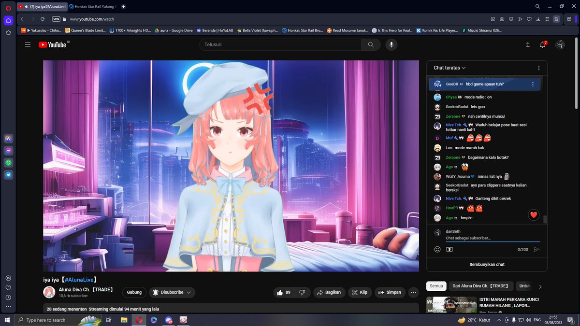Open the YouTube guide hamburger menu
The width and height of the screenshot is (580, 326).
[x=28, y=44]
